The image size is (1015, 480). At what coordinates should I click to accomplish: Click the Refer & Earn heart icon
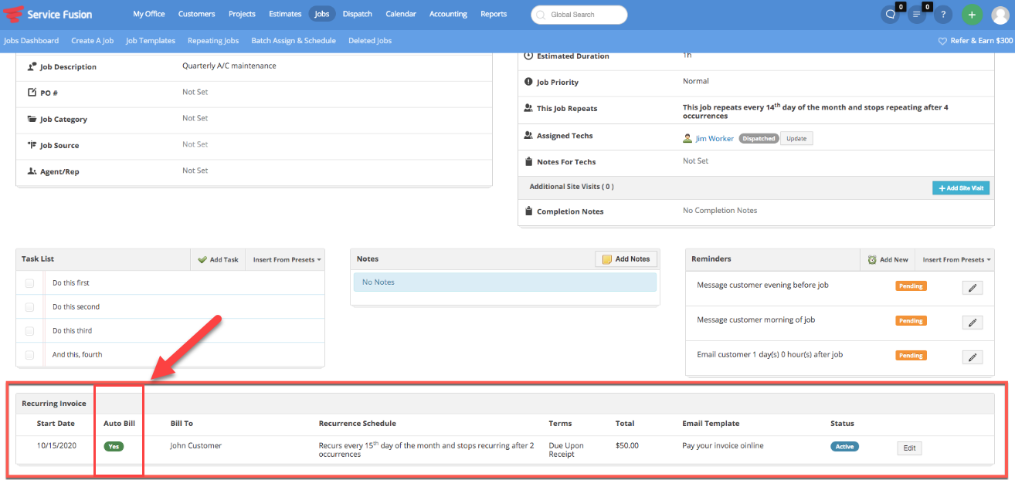pyautogui.click(x=942, y=41)
